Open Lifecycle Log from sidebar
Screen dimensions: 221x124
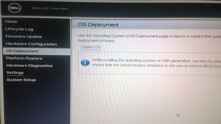click(19, 29)
